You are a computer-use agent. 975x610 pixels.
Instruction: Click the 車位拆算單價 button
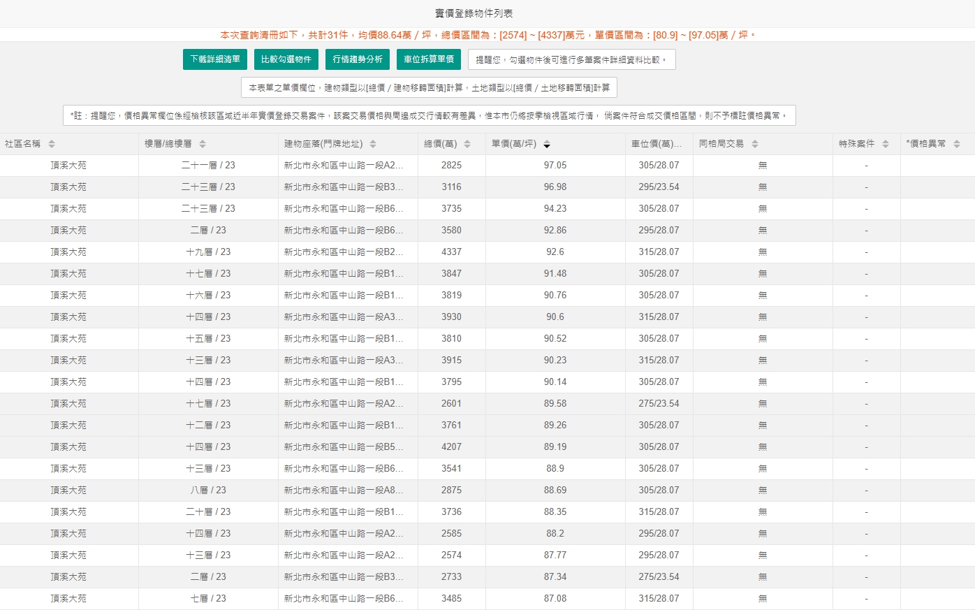click(429, 59)
